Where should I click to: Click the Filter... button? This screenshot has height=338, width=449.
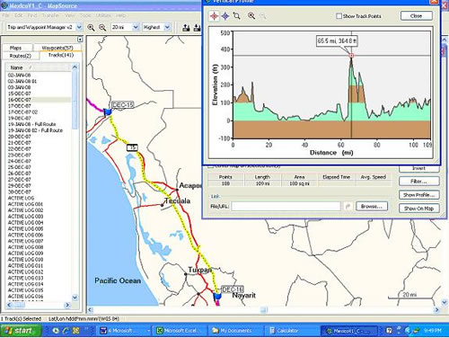(418, 182)
